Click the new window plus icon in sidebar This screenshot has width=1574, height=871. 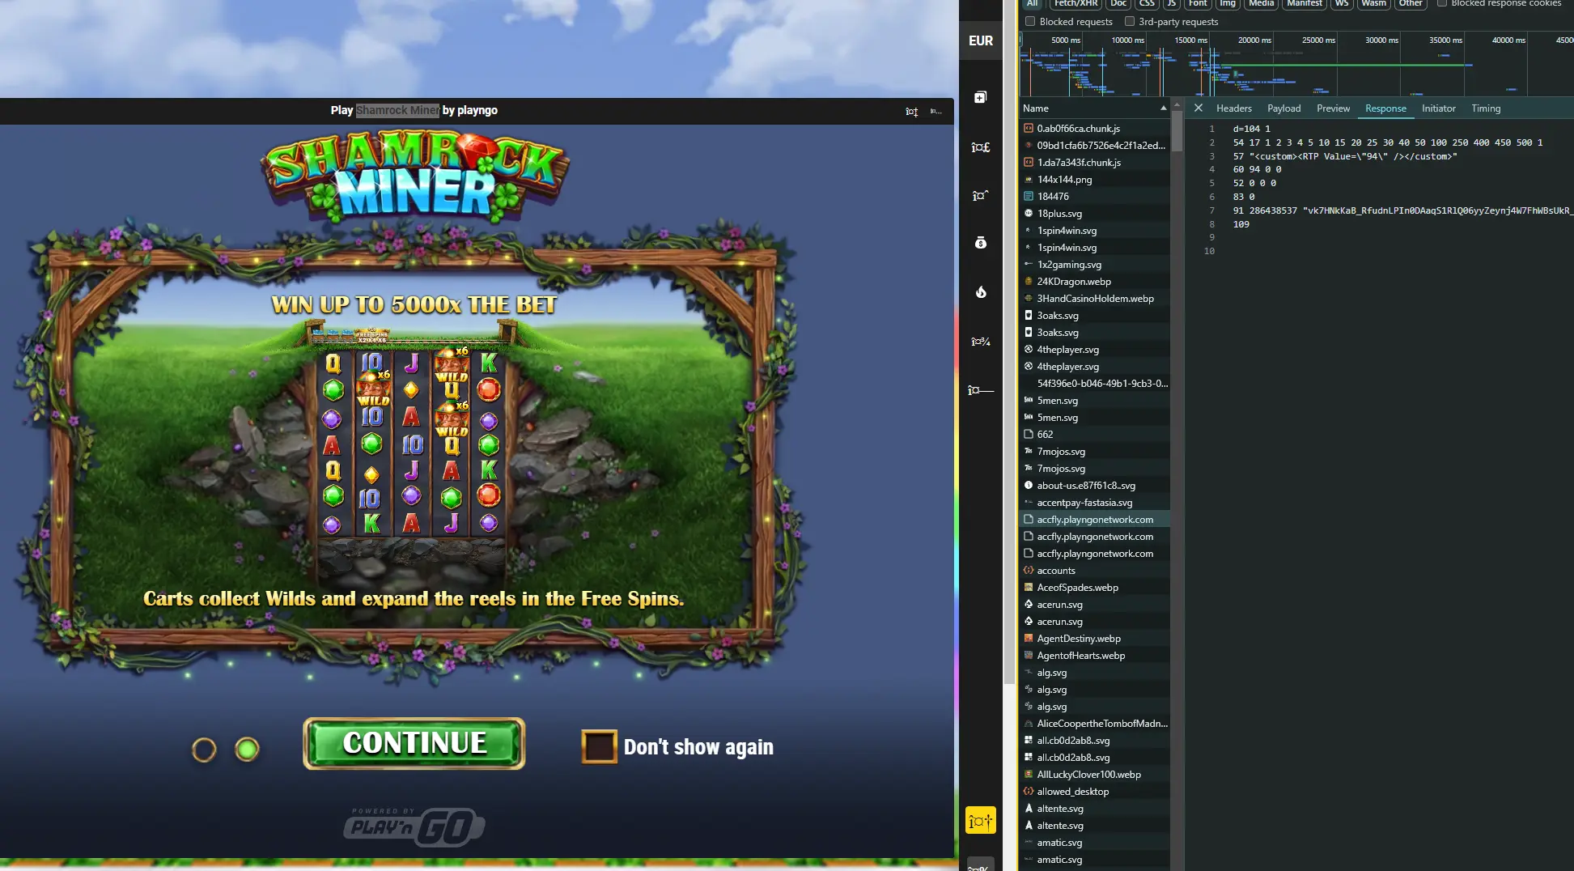[x=980, y=98]
